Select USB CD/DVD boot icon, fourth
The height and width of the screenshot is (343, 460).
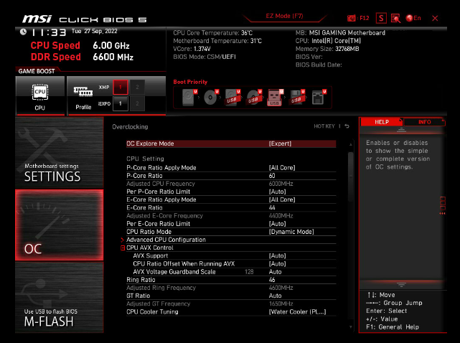254,97
